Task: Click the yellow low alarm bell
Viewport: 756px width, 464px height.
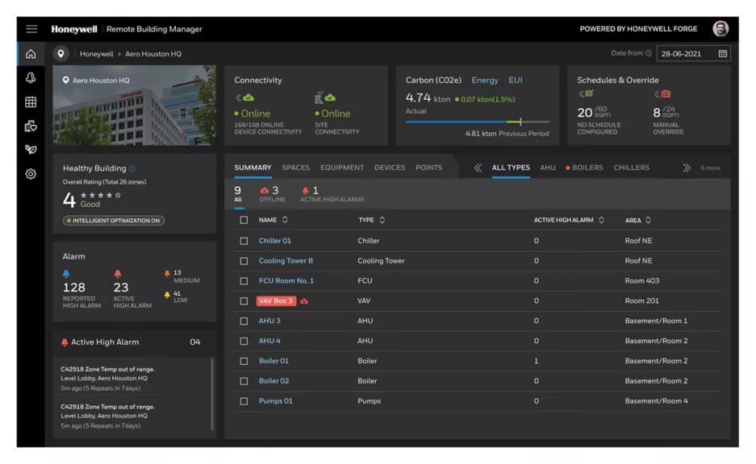Action: 167,295
